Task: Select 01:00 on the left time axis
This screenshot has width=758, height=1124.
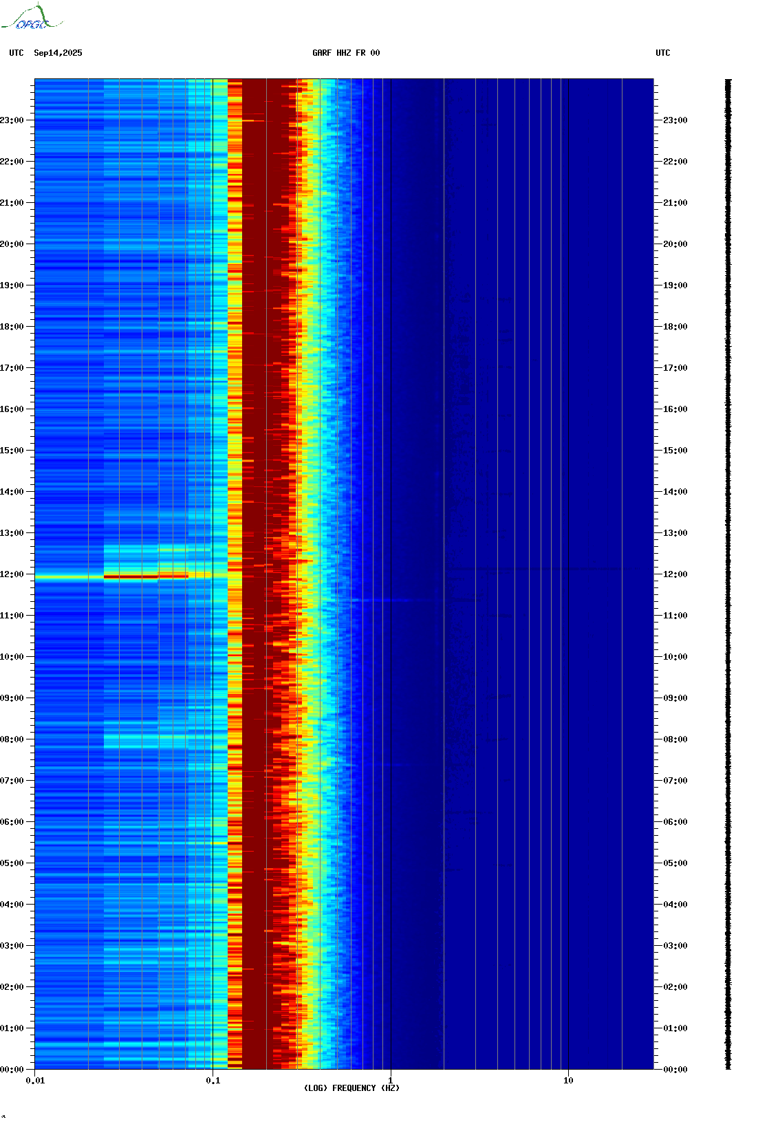Action: [x=12, y=1028]
